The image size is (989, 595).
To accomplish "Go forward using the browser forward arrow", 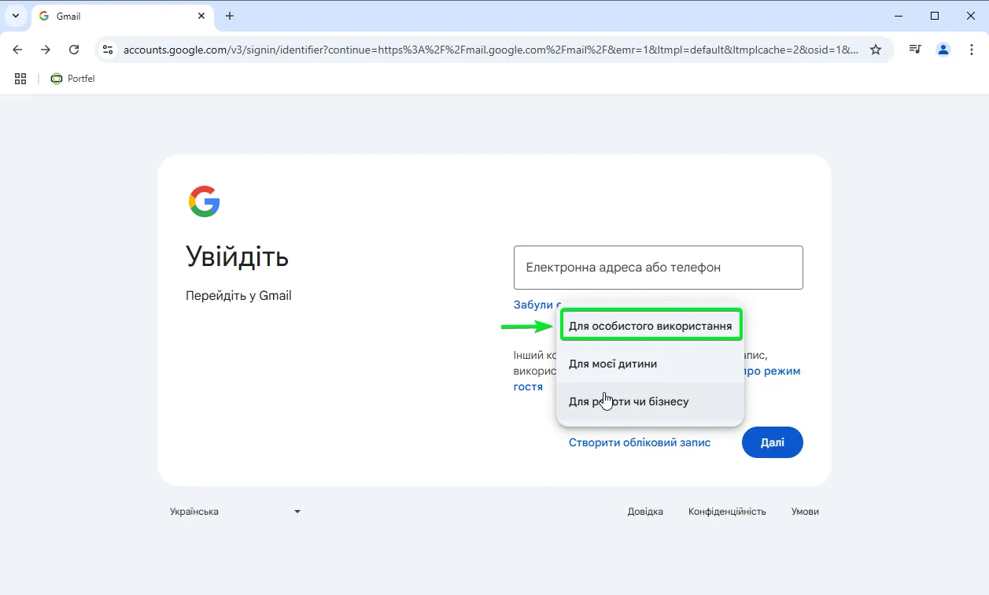I will tap(46, 50).
